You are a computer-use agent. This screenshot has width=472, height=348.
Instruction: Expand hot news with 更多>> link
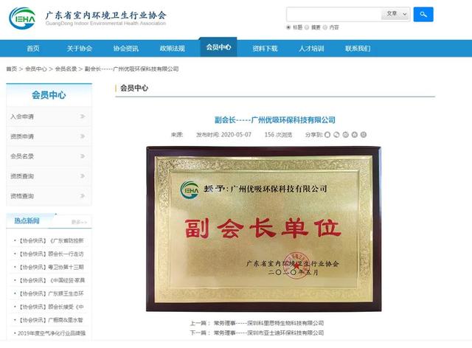[x=79, y=221]
